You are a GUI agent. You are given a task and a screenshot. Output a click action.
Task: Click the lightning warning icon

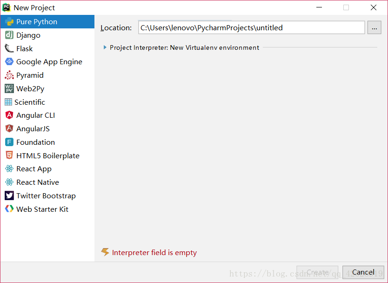coord(105,252)
